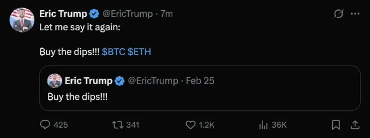View post analytics via the 36K views icon

pyautogui.click(x=264, y=125)
